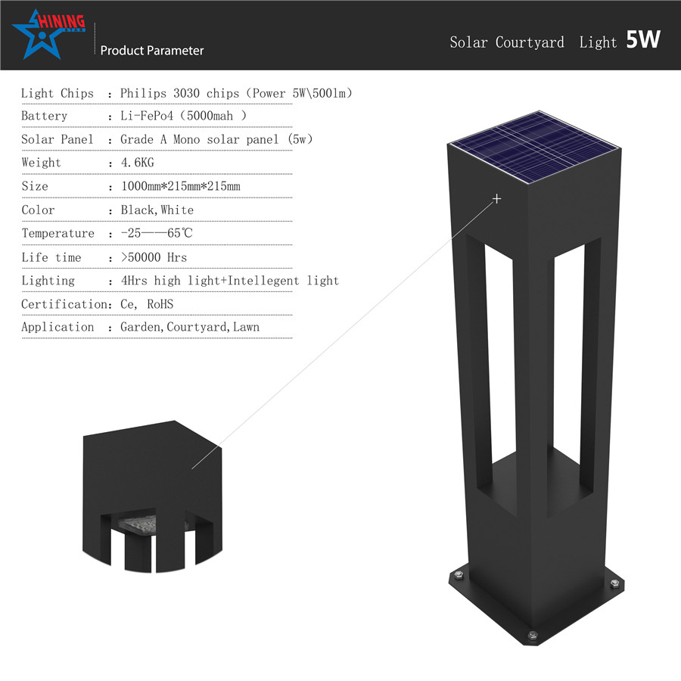This screenshot has height=681, width=681.
Task: Click the "Solar Courtyard Light" title text
Action: pyautogui.click(x=533, y=42)
